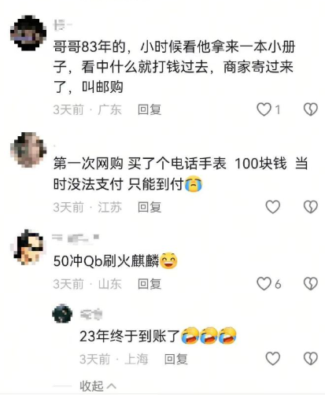Image resolution: width=325 pixels, height=395 pixels.
Task: Open username above the 火麒麟 comment
Action: pyautogui.click(x=76, y=238)
